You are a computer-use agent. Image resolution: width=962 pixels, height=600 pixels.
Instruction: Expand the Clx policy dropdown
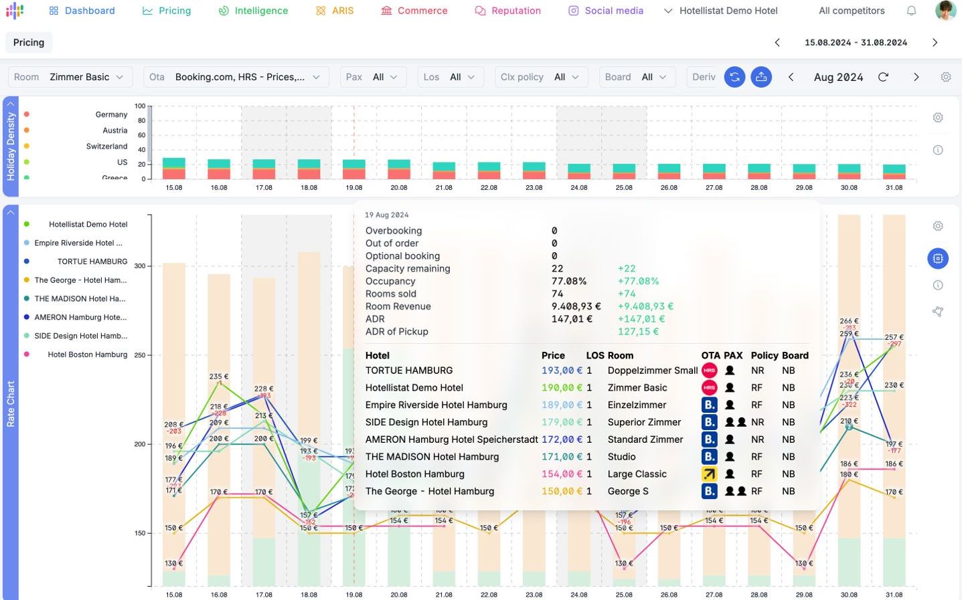point(540,77)
